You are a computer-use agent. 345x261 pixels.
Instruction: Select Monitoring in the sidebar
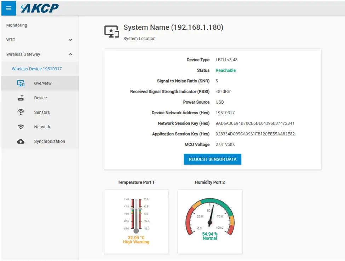(17, 25)
